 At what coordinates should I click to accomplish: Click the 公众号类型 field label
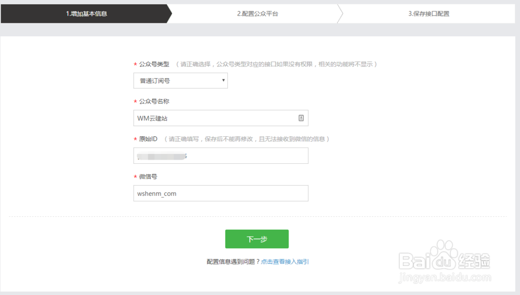154,64
